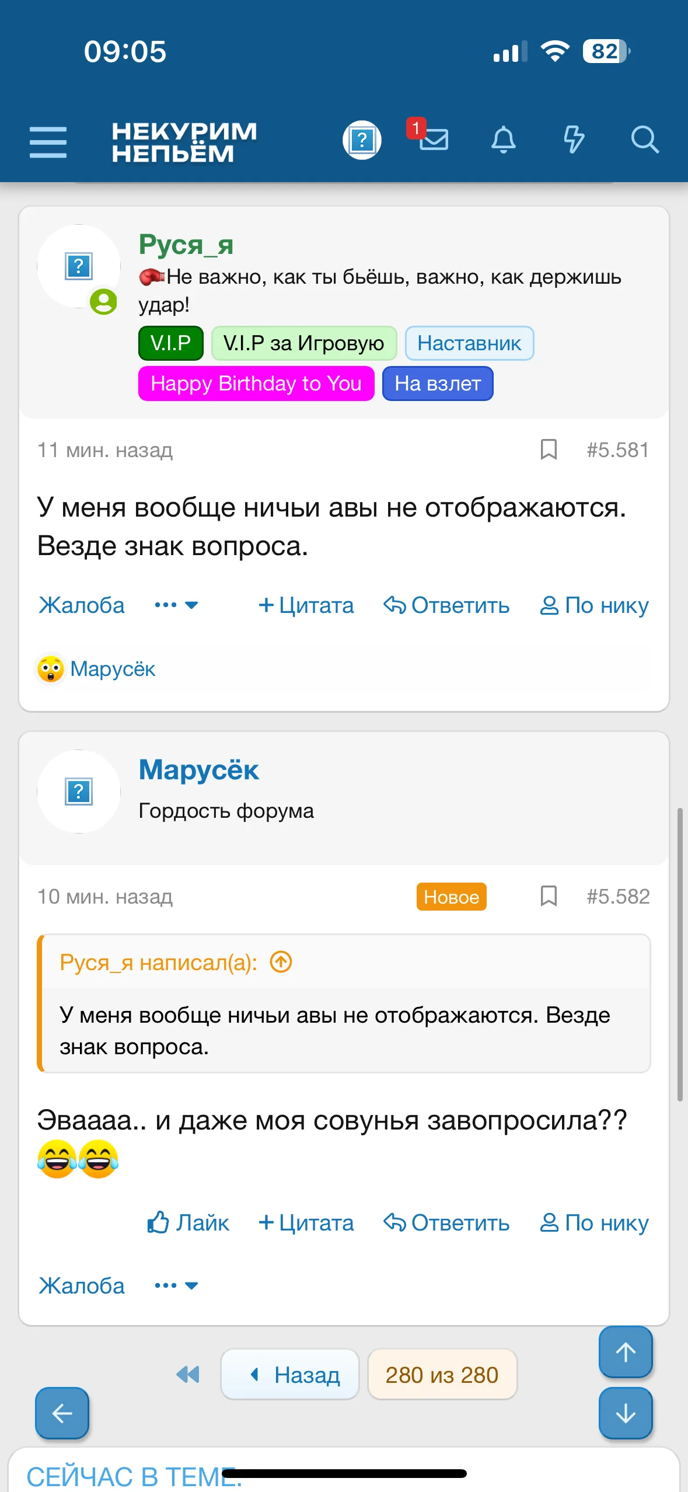Tap the profile avatar in header
Viewport: 688px width, 1492px height.
362,140
